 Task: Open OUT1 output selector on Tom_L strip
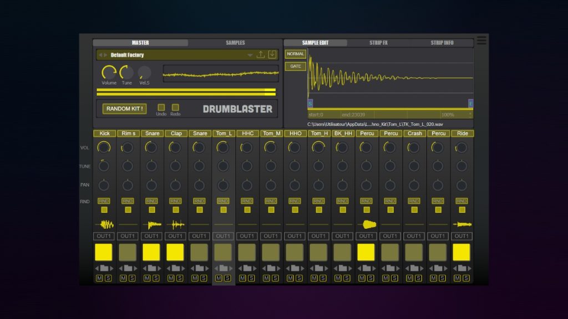click(x=223, y=236)
